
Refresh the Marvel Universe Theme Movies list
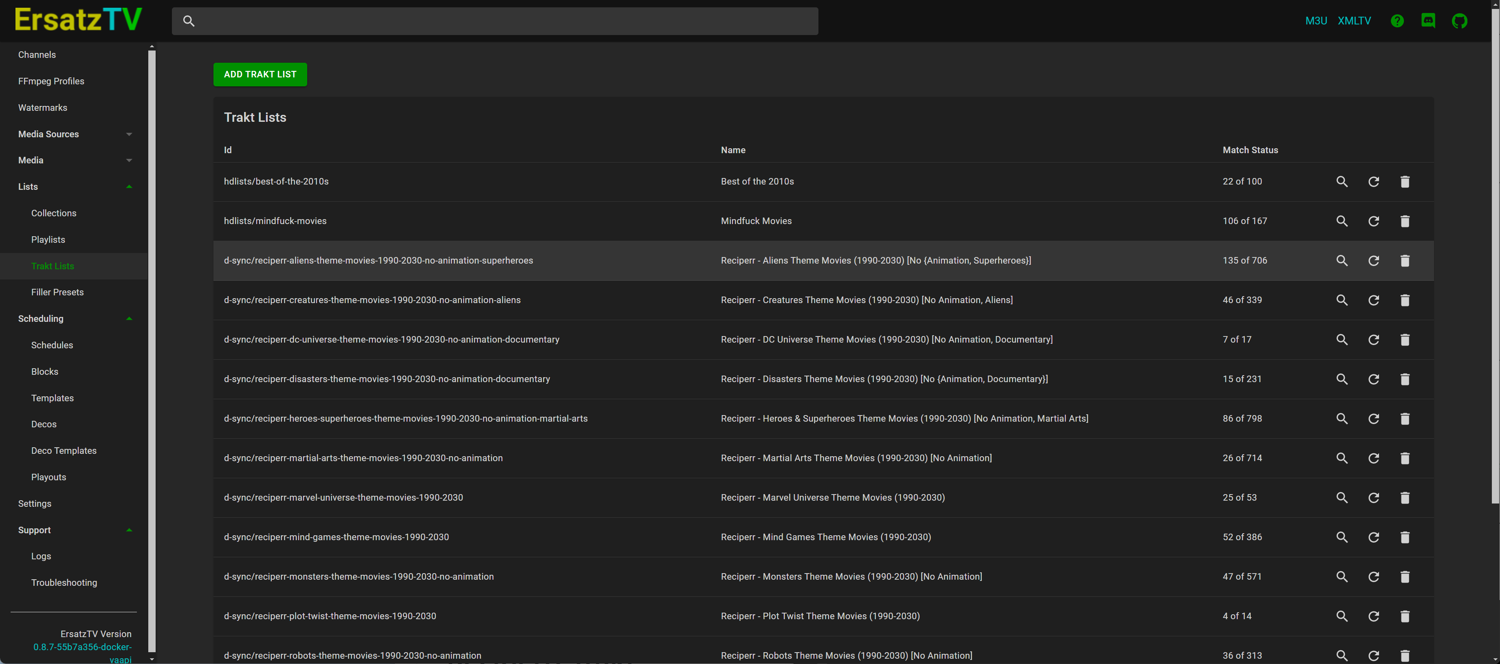click(x=1373, y=498)
